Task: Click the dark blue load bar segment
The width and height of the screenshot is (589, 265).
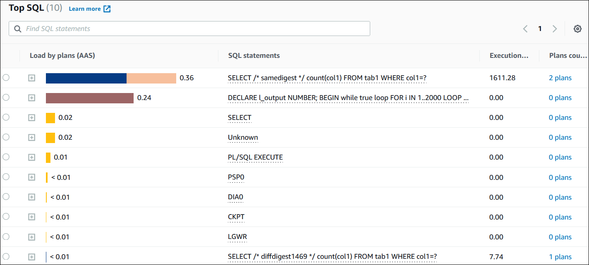Action: (86, 78)
